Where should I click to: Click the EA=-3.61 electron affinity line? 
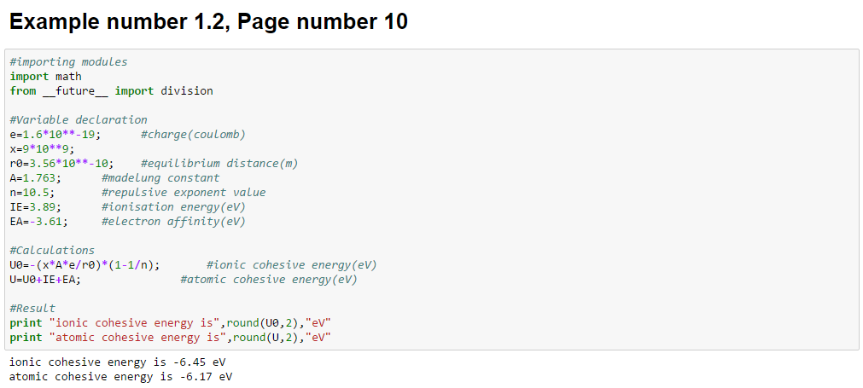(128, 222)
